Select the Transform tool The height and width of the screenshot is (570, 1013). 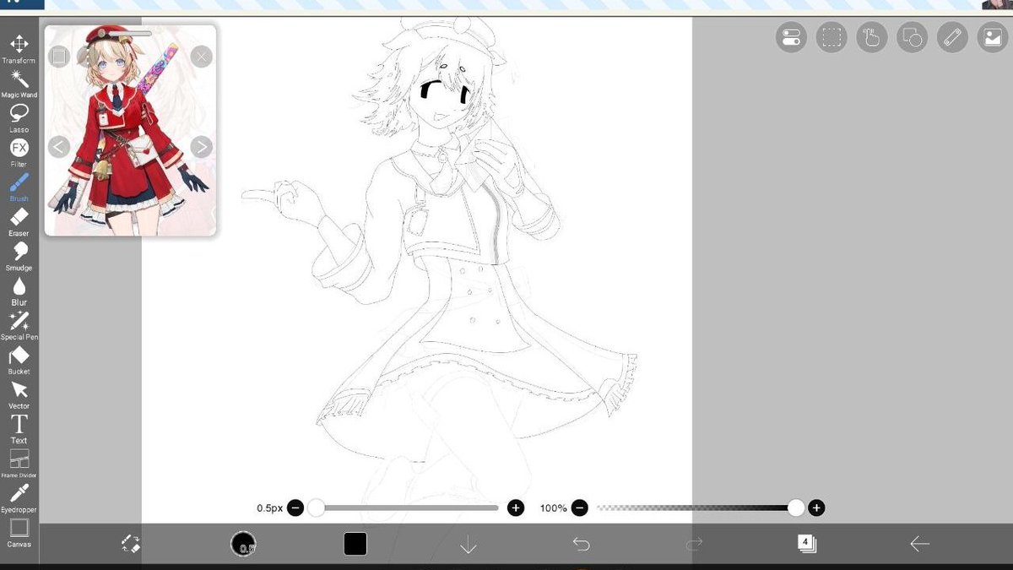pyautogui.click(x=19, y=49)
